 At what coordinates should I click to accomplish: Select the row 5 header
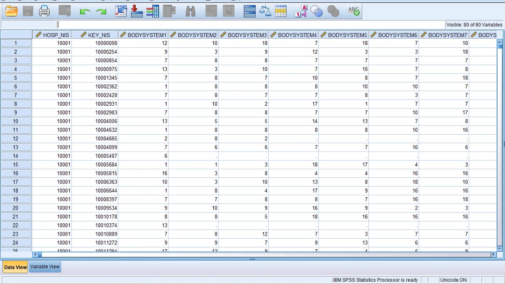16,78
